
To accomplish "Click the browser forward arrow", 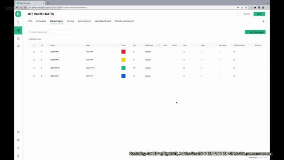I will tap(21, 8).
